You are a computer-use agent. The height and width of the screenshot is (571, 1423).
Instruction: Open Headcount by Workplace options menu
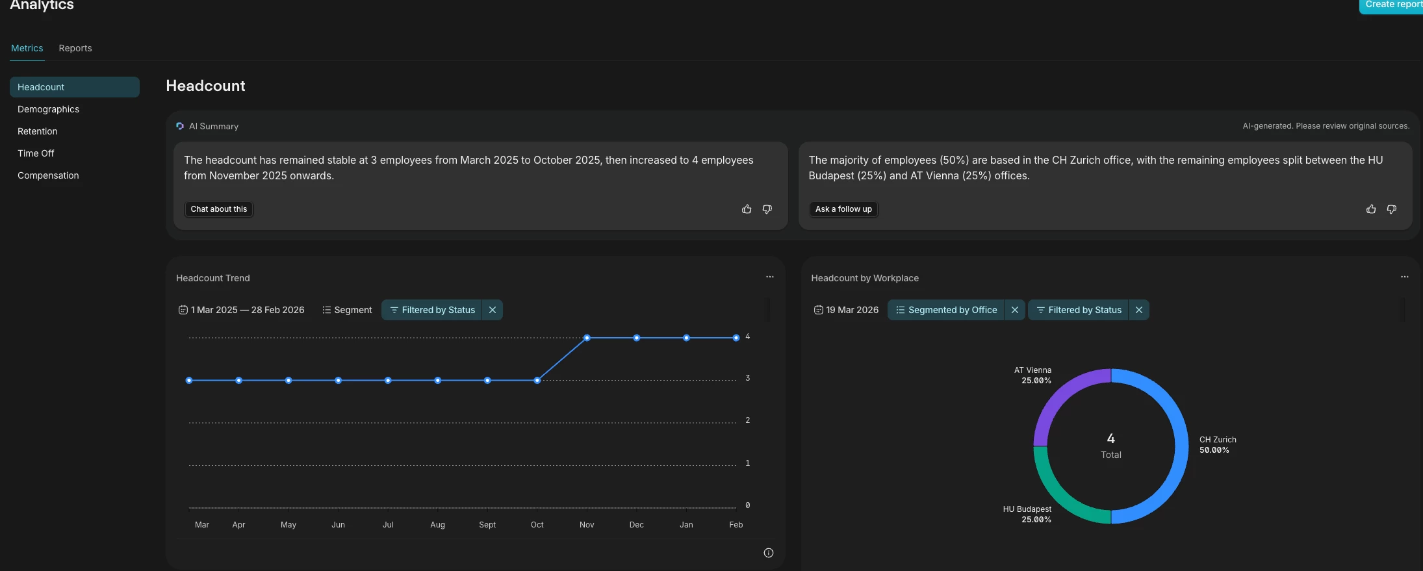(1405, 277)
